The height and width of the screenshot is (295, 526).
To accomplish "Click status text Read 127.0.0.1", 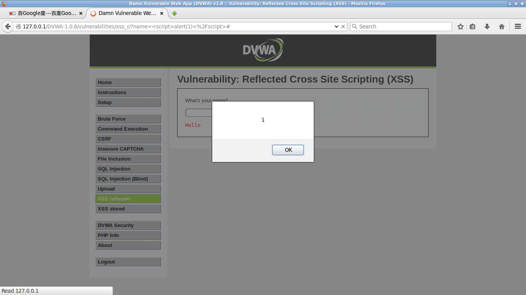I will click(20, 291).
